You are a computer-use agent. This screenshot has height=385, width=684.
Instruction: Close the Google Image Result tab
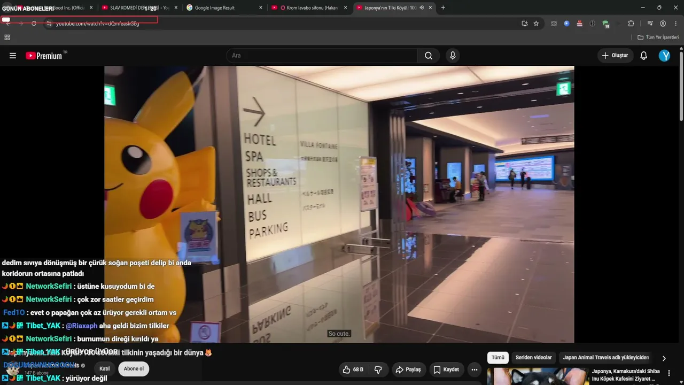click(261, 7)
